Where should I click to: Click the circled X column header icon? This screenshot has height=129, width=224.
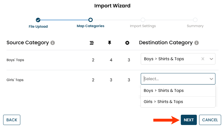(127, 43)
